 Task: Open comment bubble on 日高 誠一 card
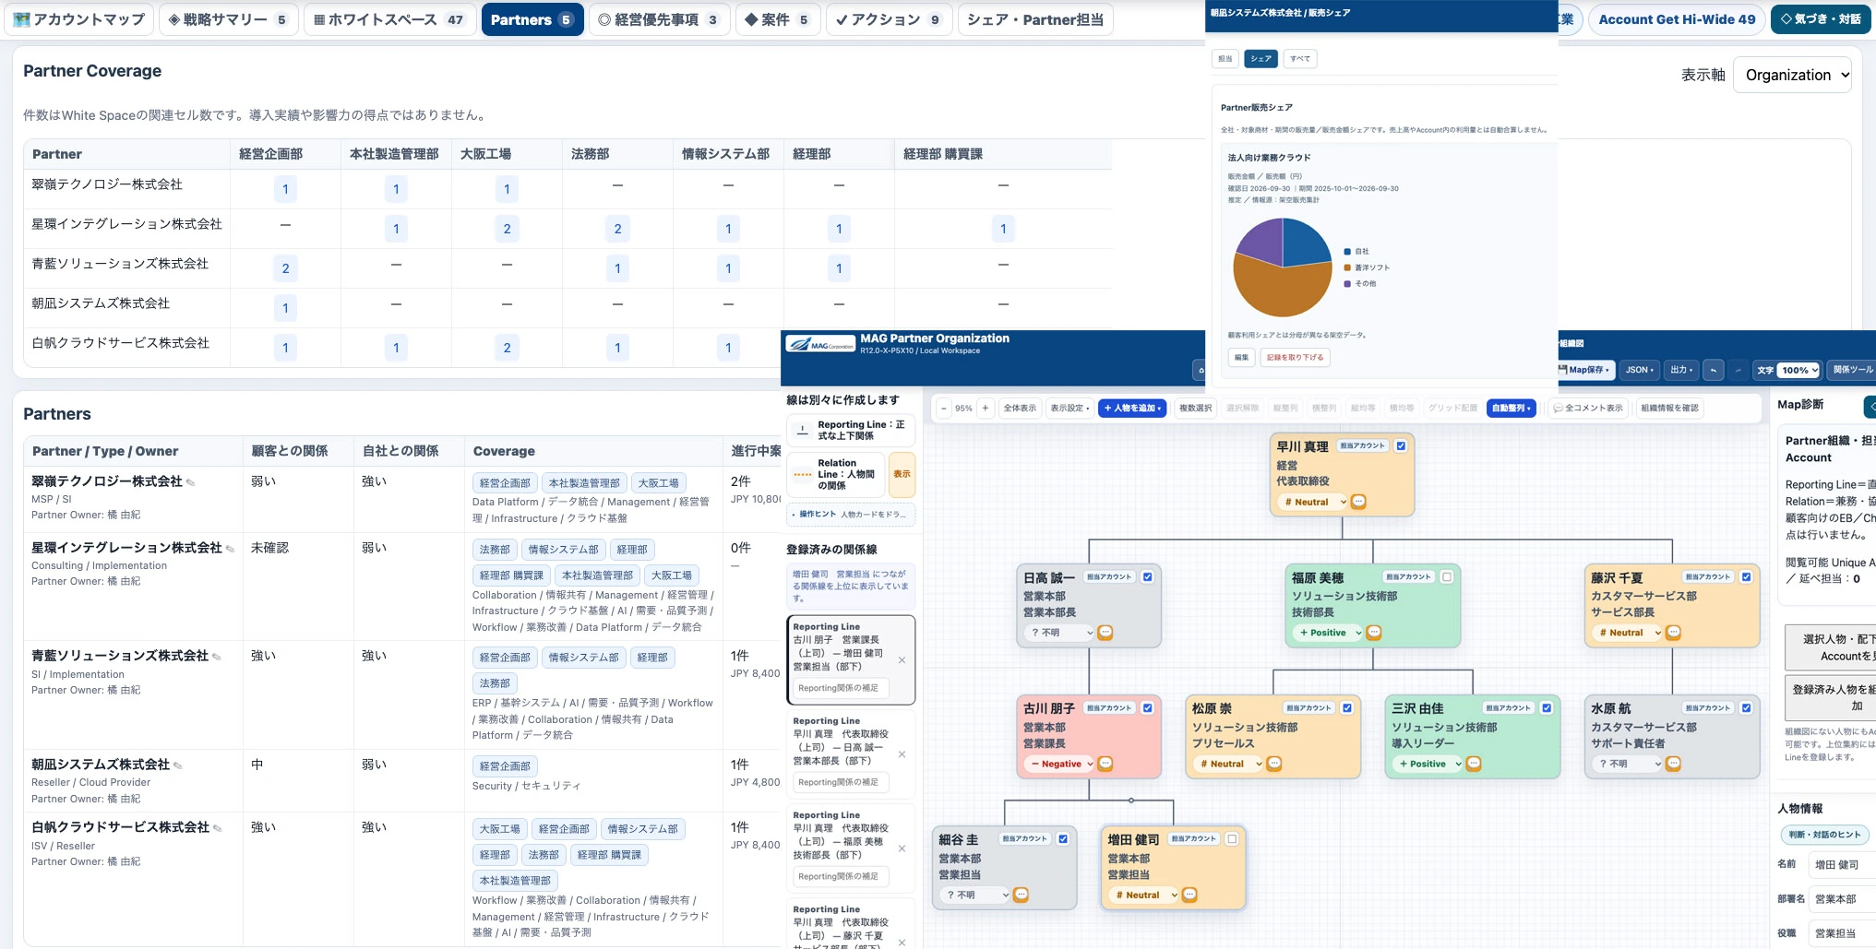[1105, 633]
